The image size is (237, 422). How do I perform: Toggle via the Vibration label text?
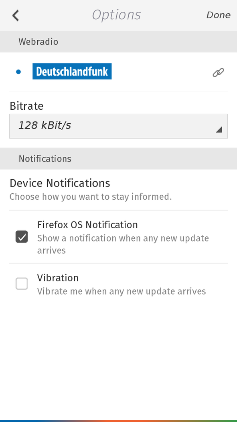[58, 278]
